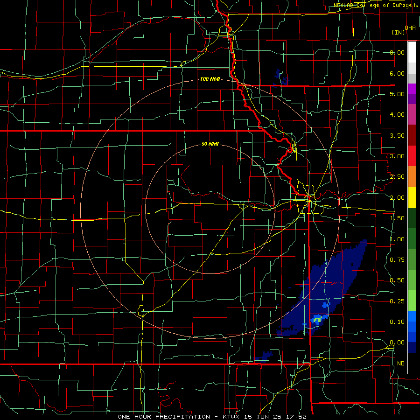The width and height of the screenshot is (420, 420).
Task: Click the 8.00 legend label
Action: click(397, 52)
